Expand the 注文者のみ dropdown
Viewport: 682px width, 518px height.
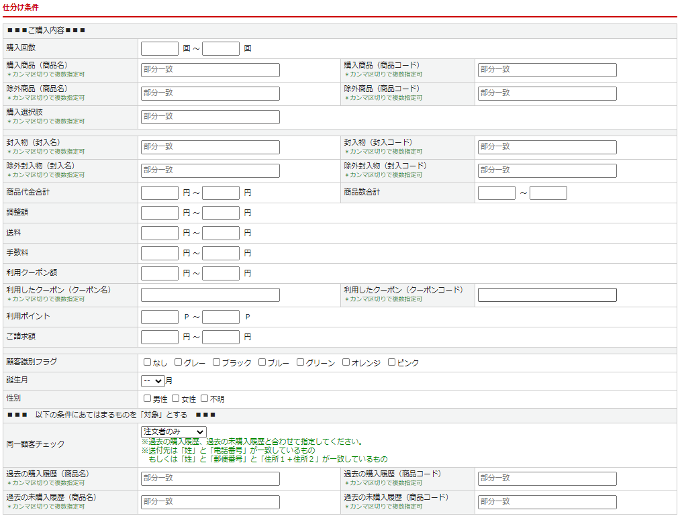[173, 431]
